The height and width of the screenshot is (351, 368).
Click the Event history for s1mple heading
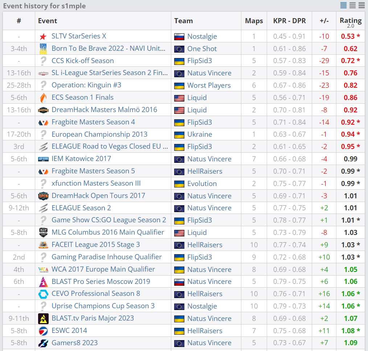(44, 6)
